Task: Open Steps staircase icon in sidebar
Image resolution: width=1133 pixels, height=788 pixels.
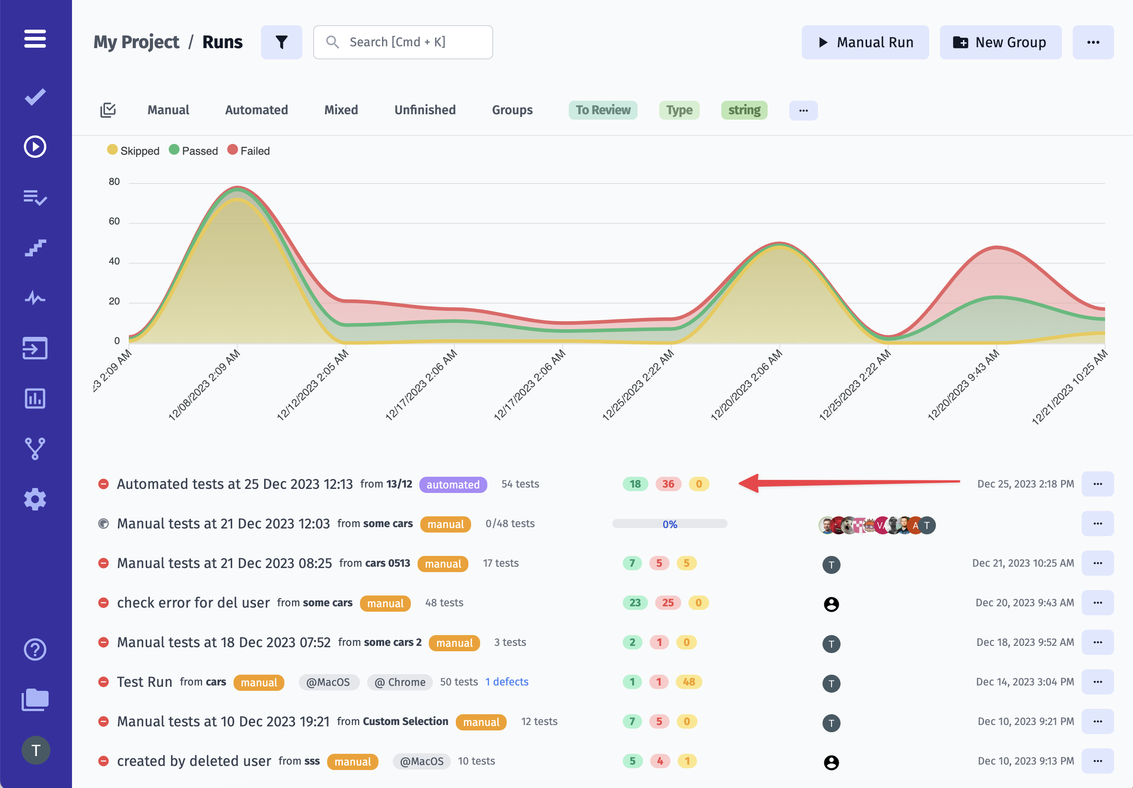Action: point(35,247)
